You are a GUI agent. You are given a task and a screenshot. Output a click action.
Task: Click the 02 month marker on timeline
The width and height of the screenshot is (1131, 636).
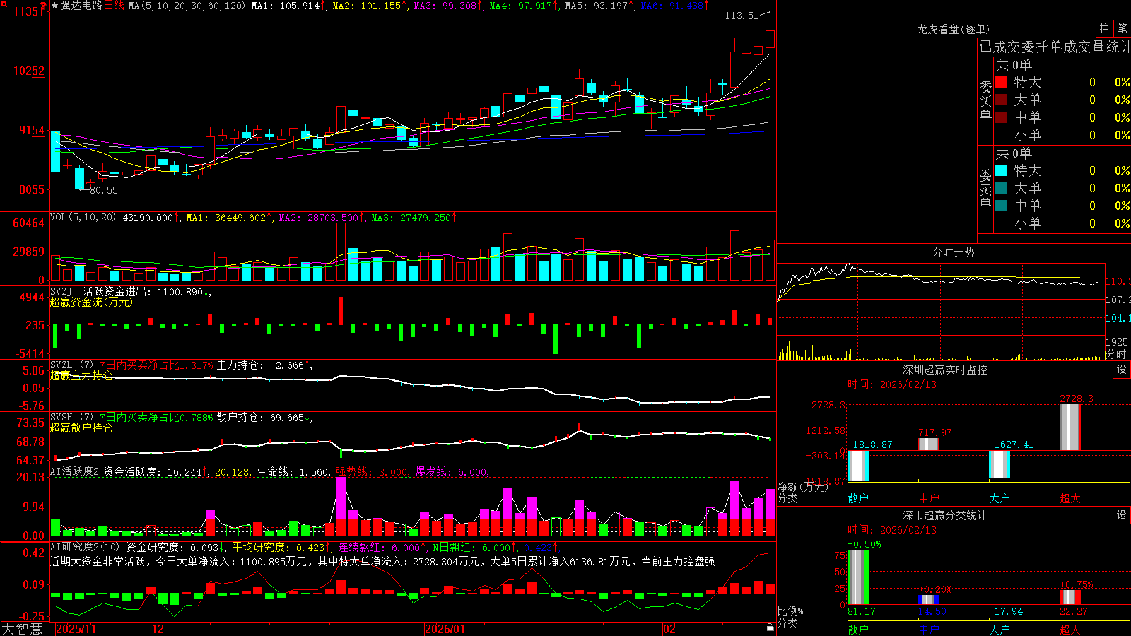tap(669, 629)
